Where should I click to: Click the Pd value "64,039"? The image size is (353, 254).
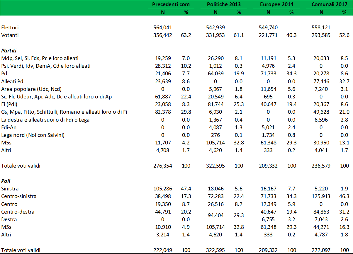click(x=215, y=73)
